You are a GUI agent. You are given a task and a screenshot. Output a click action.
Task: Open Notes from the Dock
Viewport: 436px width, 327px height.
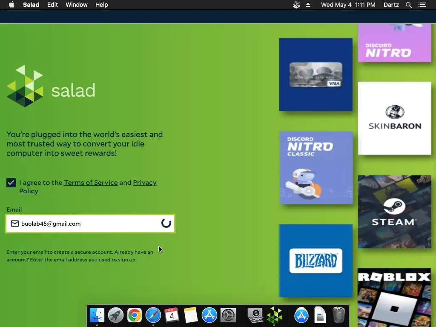(190, 316)
